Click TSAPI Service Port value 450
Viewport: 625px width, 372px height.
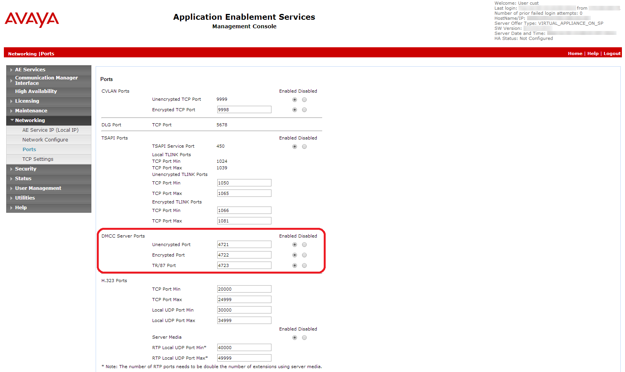(x=220, y=146)
